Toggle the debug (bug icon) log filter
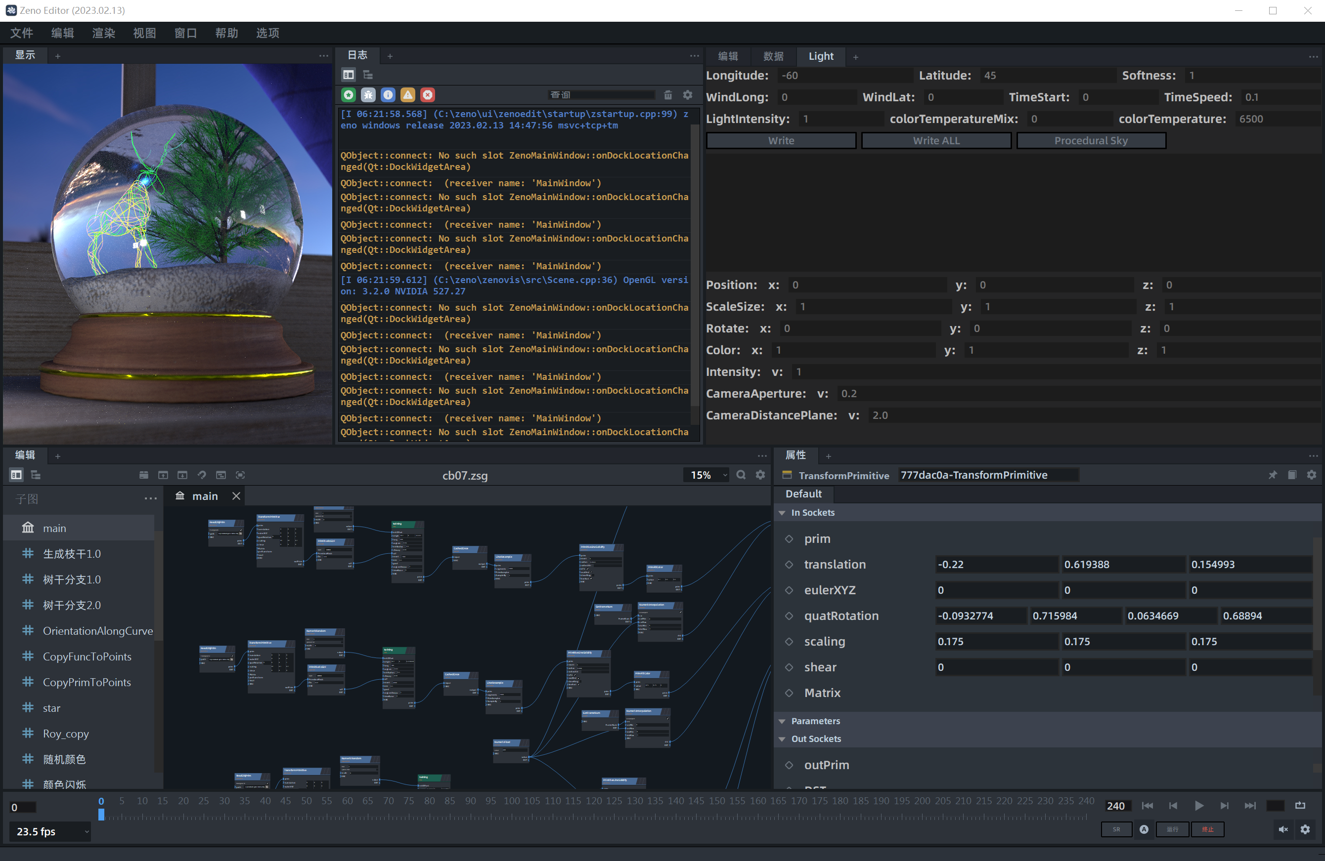The height and width of the screenshot is (861, 1325). click(x=368, y=95)
